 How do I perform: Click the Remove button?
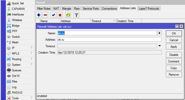click(174, 75)
